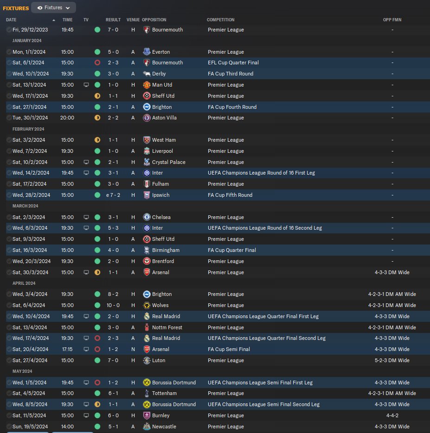Toggle the tick circle beside Sun, 19/5/2024
Viewport: 430px width, 433px height.
[x=9, y=427]
